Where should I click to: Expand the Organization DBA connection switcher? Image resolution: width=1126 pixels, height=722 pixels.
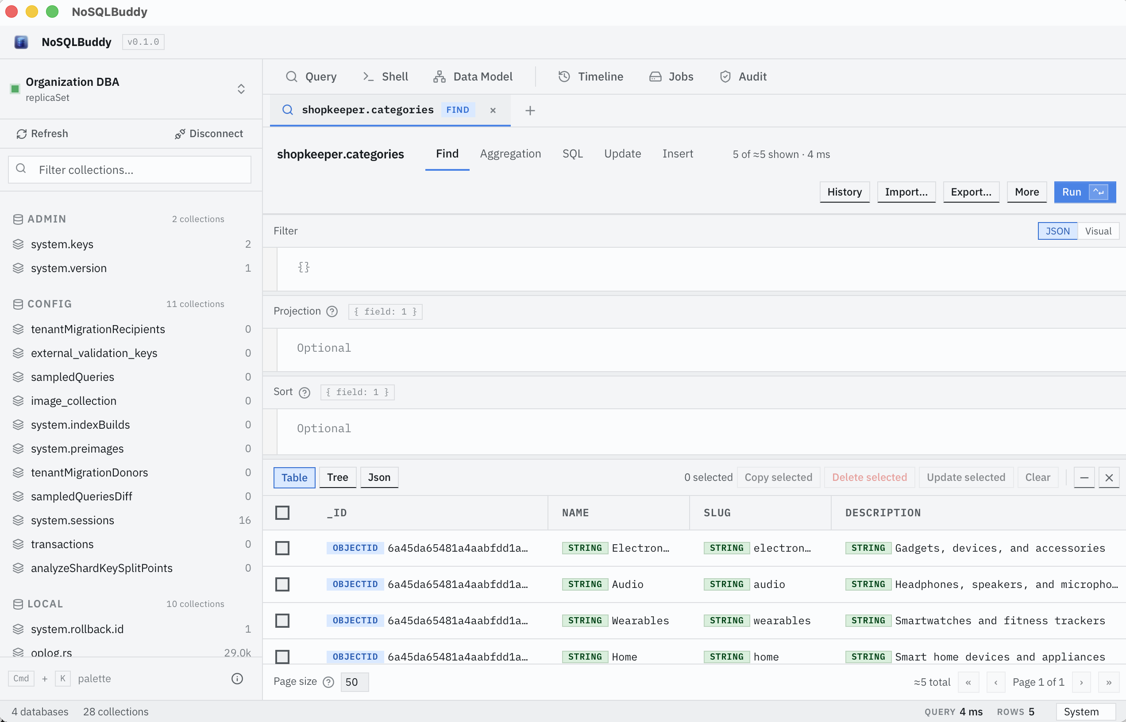241,89
